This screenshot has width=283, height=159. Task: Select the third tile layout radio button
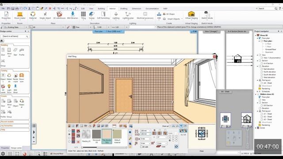165,130
